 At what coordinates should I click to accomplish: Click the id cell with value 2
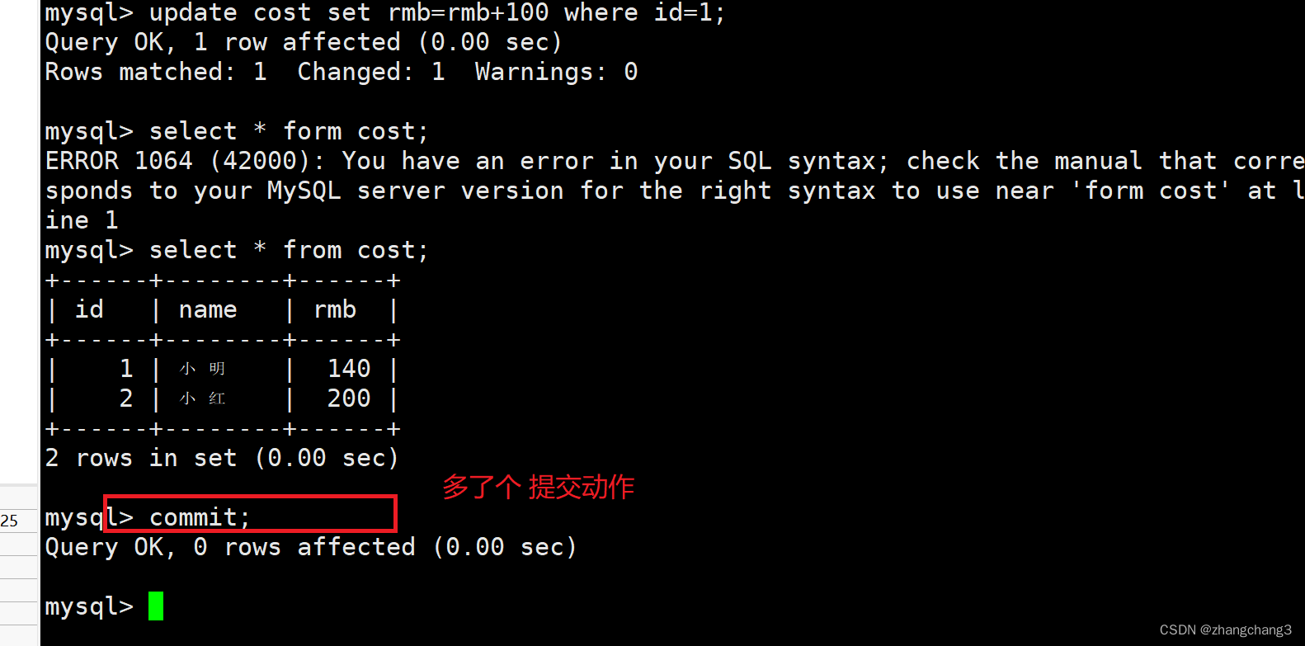click(x=126, y=398)
